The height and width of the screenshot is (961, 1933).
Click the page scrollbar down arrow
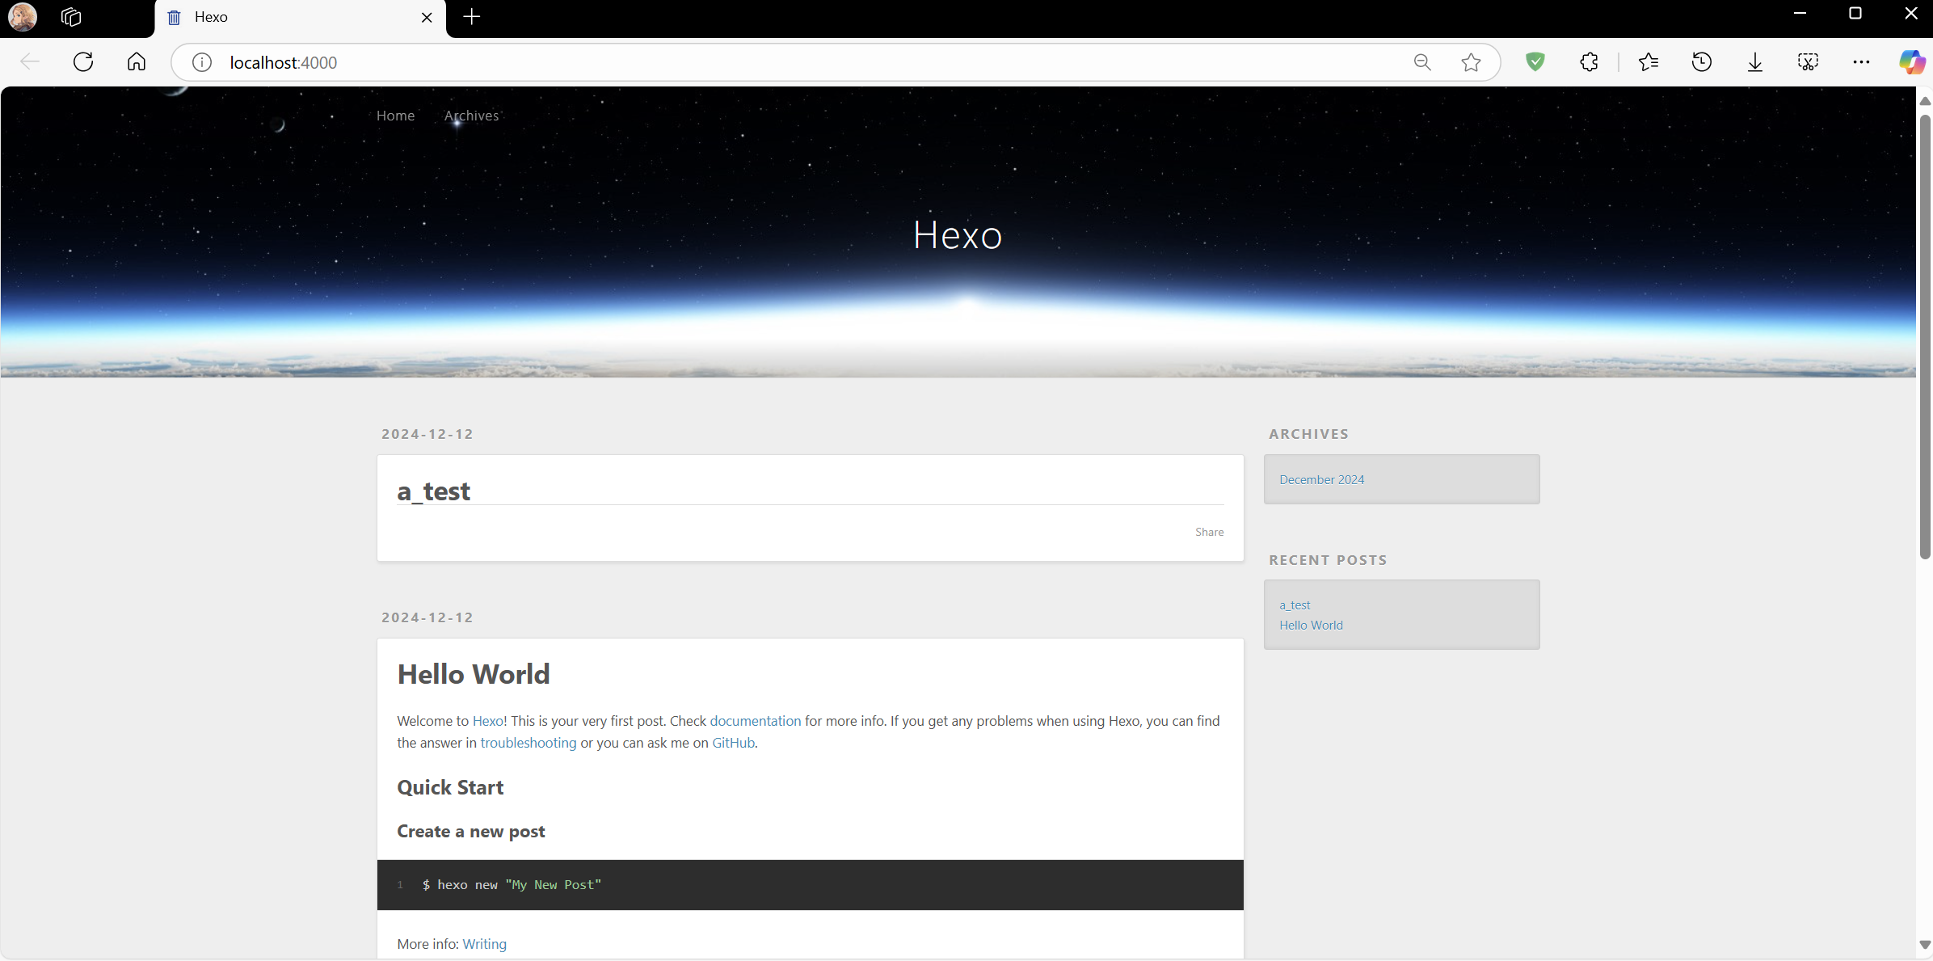(x=1925, y=944)
